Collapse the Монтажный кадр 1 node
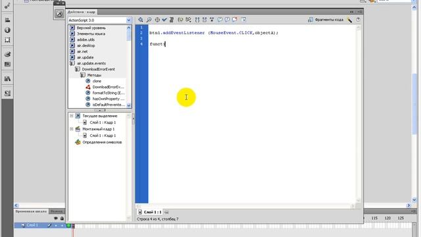The width and height of the screenshot is (421, 237). [72, 129]
